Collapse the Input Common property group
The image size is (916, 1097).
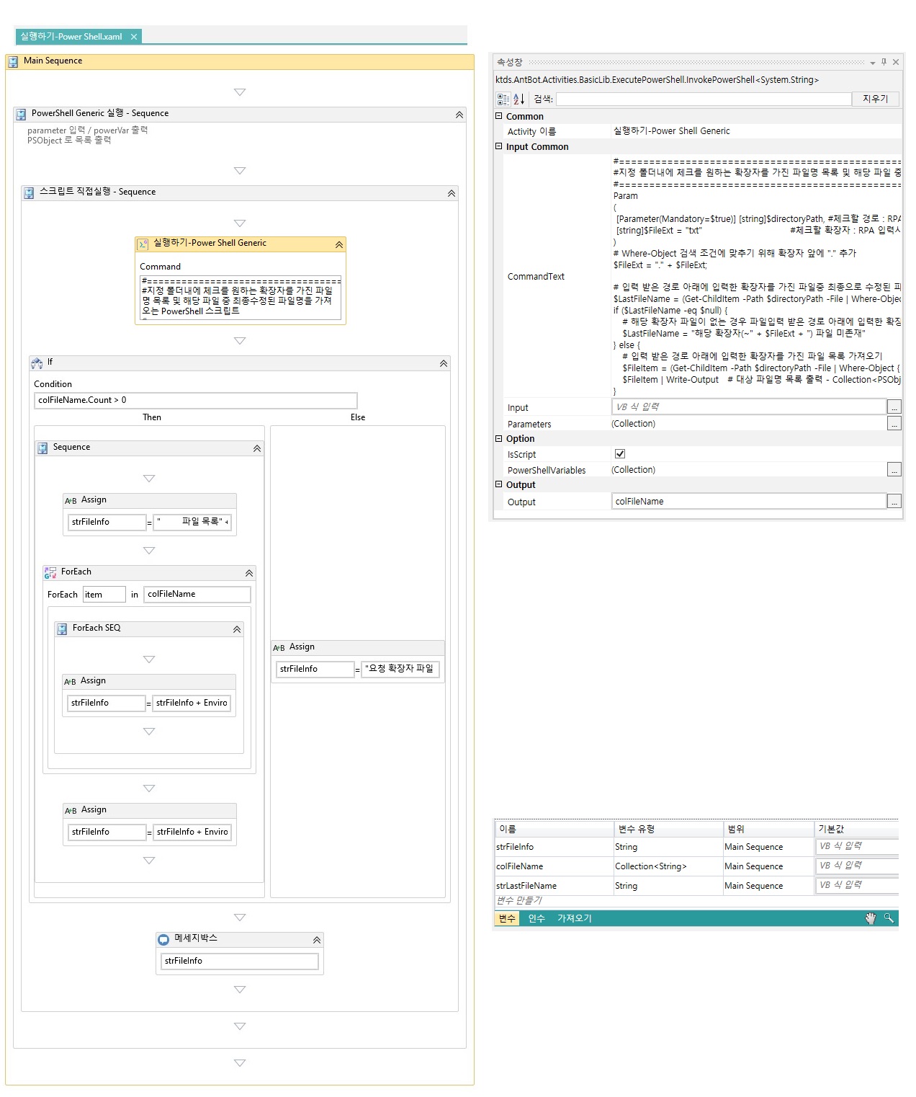499,146
